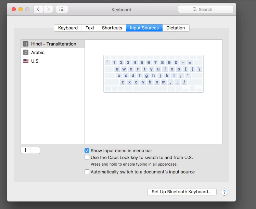Go back with the left arrow button
Image resolution: width=256 pixels, height=209 pixels.
(38, 9)
